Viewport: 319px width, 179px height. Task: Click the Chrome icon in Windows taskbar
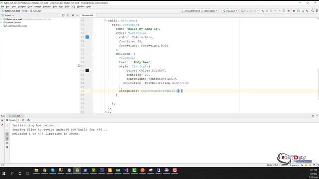pos(44,170)
